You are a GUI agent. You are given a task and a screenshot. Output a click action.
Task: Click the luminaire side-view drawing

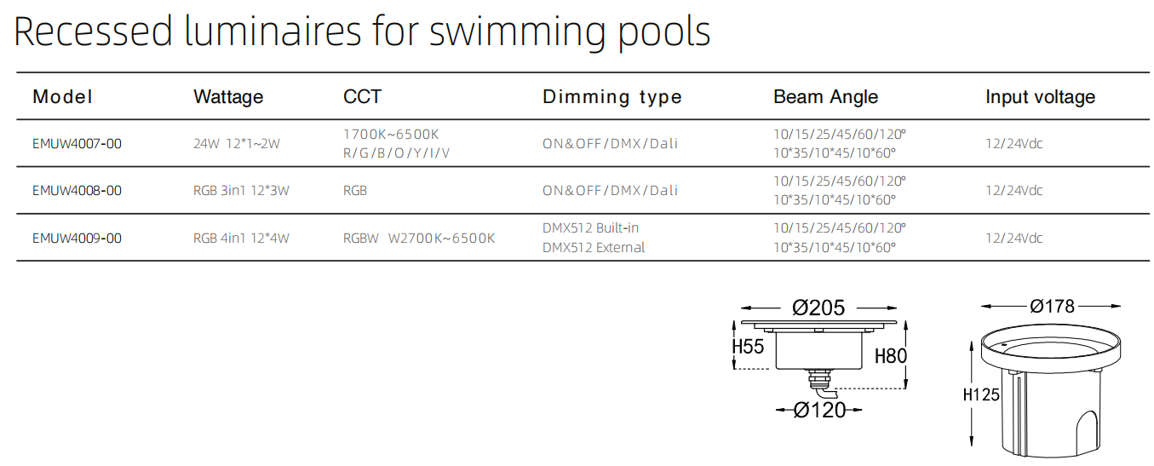click(819, 361)
